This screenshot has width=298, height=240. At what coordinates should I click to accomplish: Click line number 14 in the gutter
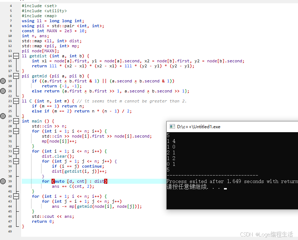(10, 56)
